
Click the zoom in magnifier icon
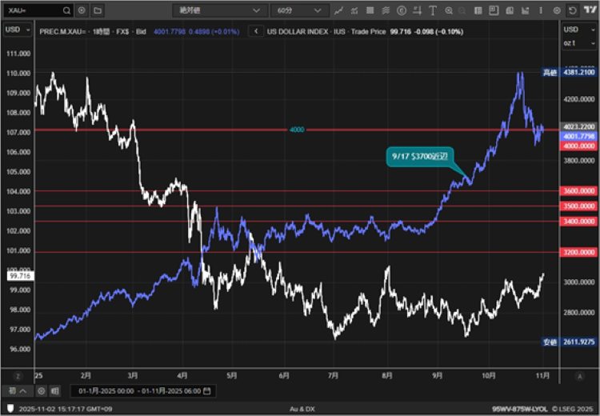(449, 11)
